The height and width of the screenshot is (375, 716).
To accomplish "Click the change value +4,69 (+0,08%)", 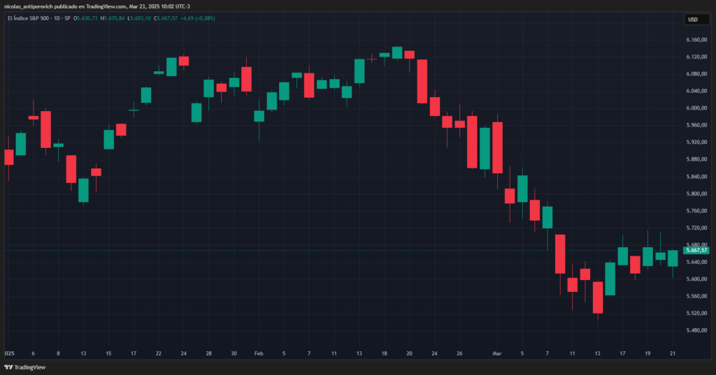I will [x=198, y=18].
